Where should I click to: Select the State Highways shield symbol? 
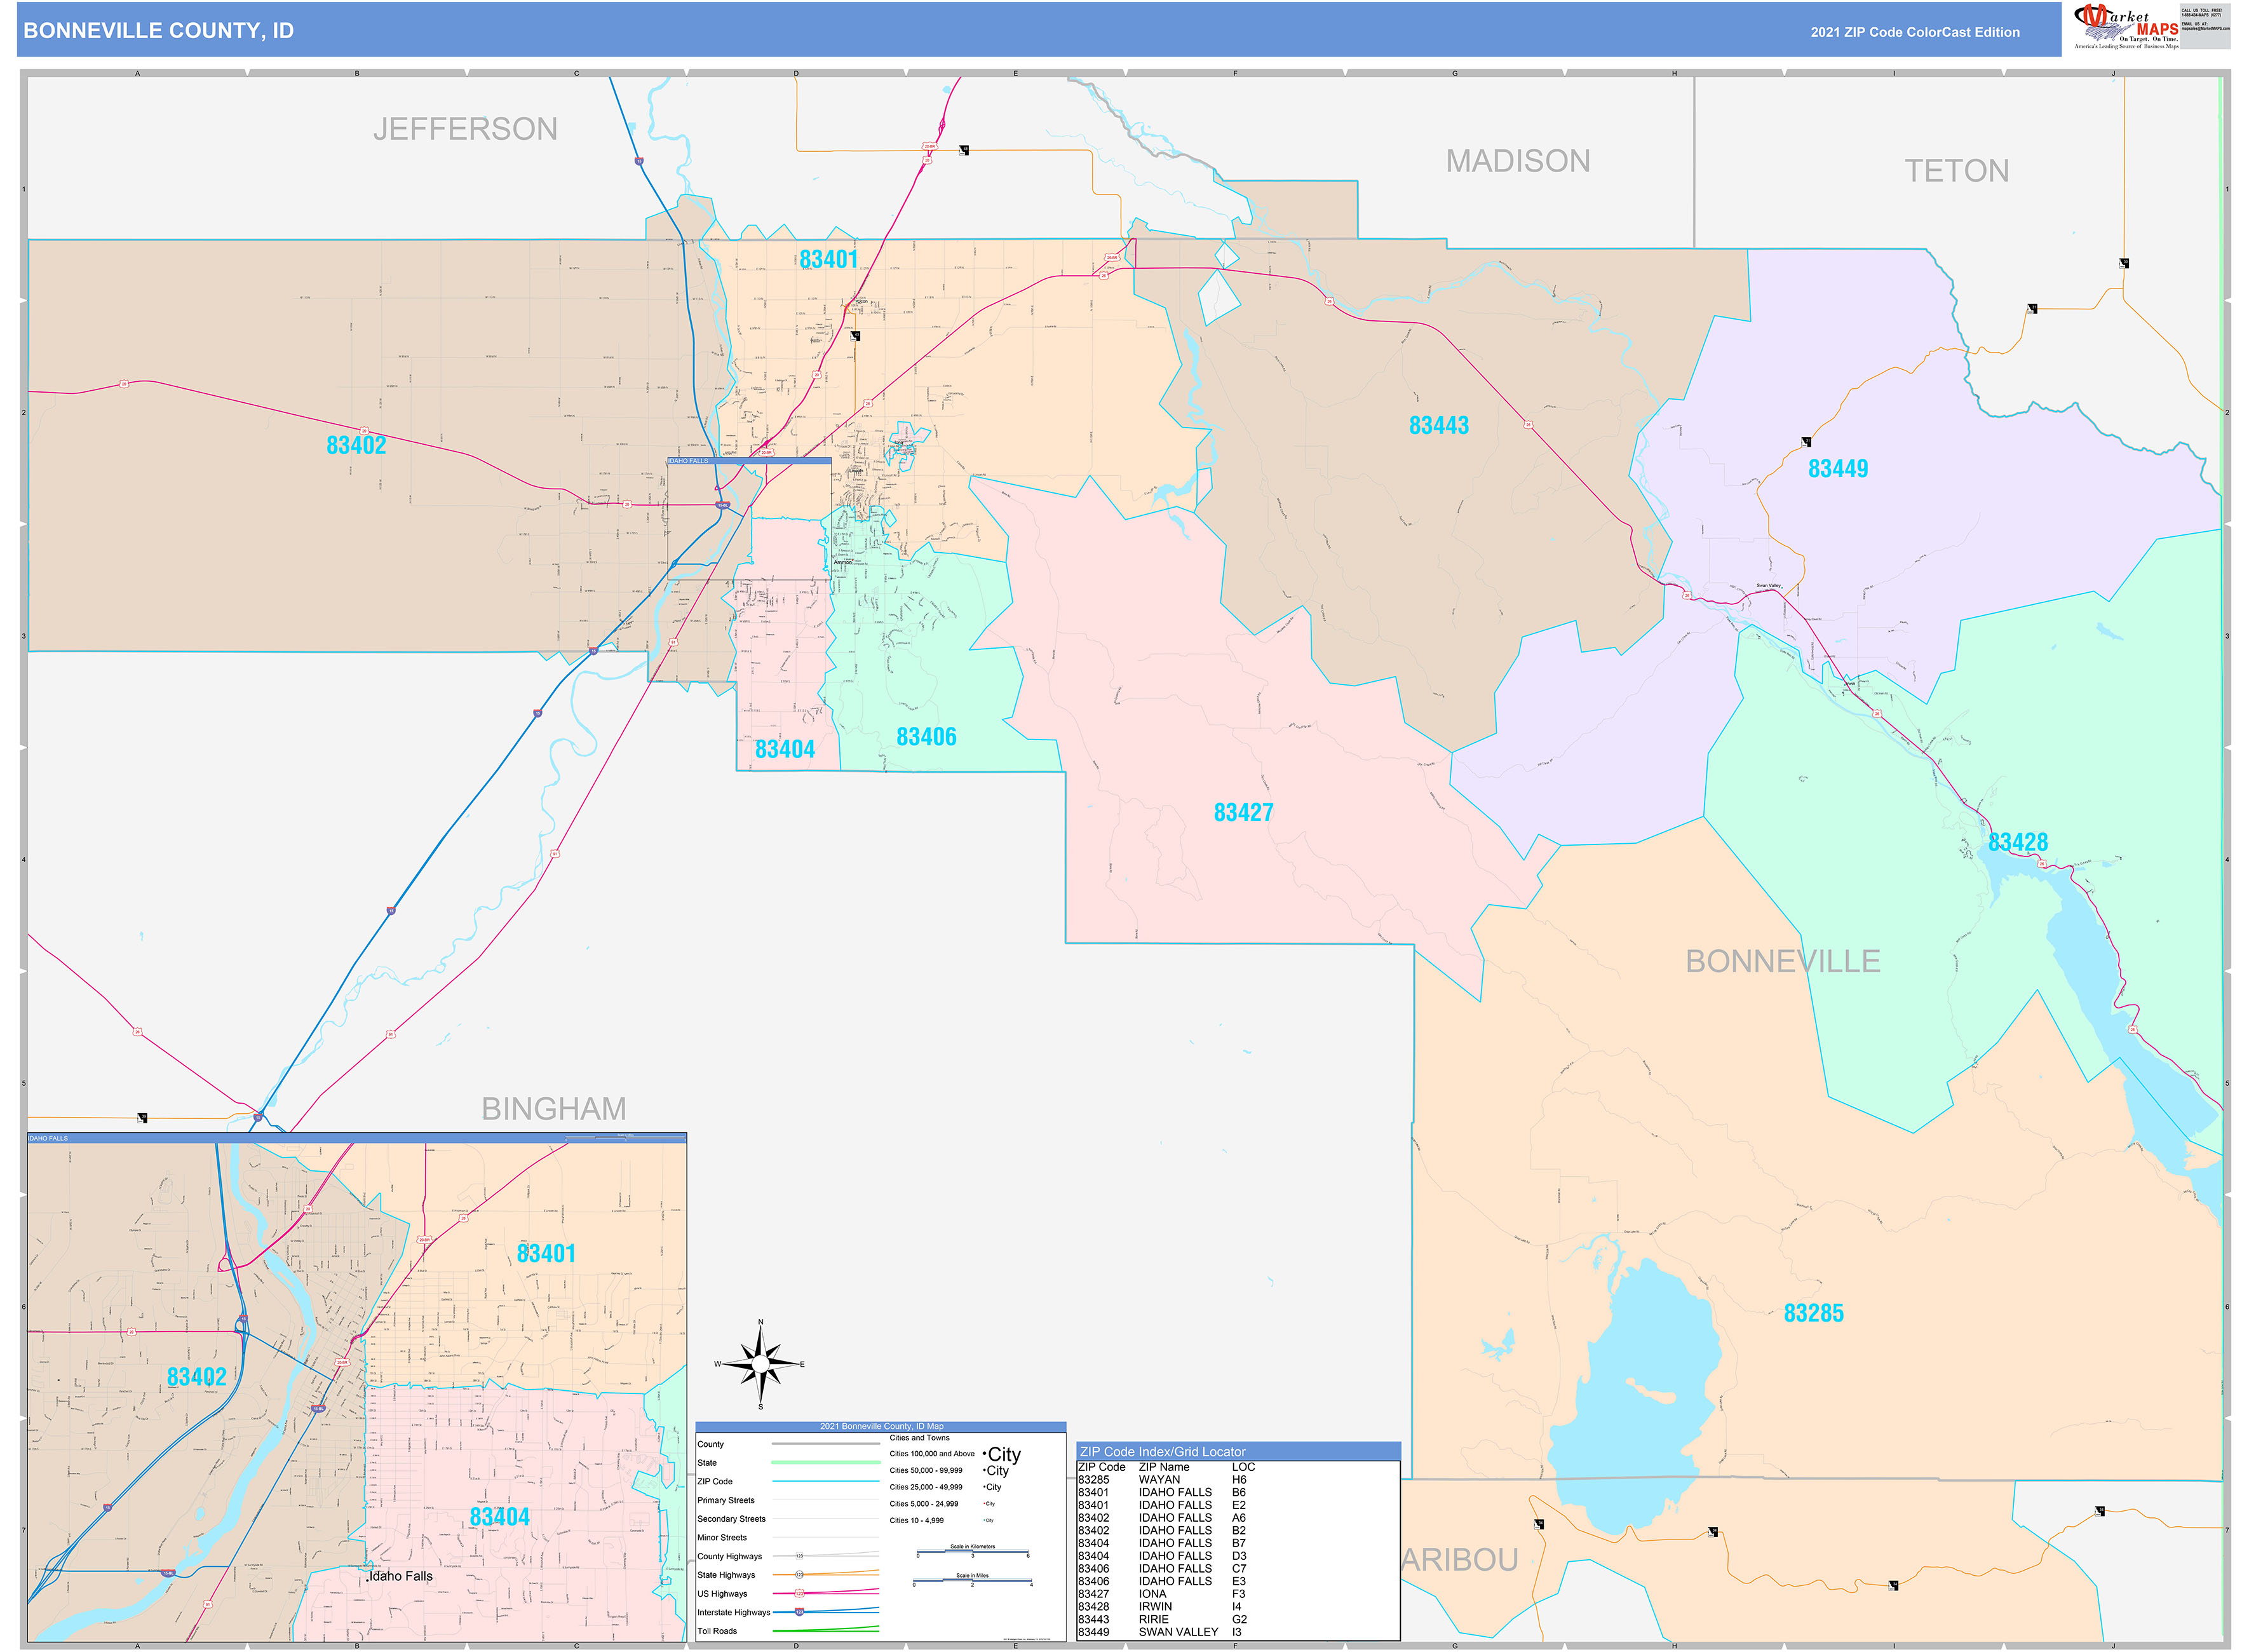coord(800,1575)
